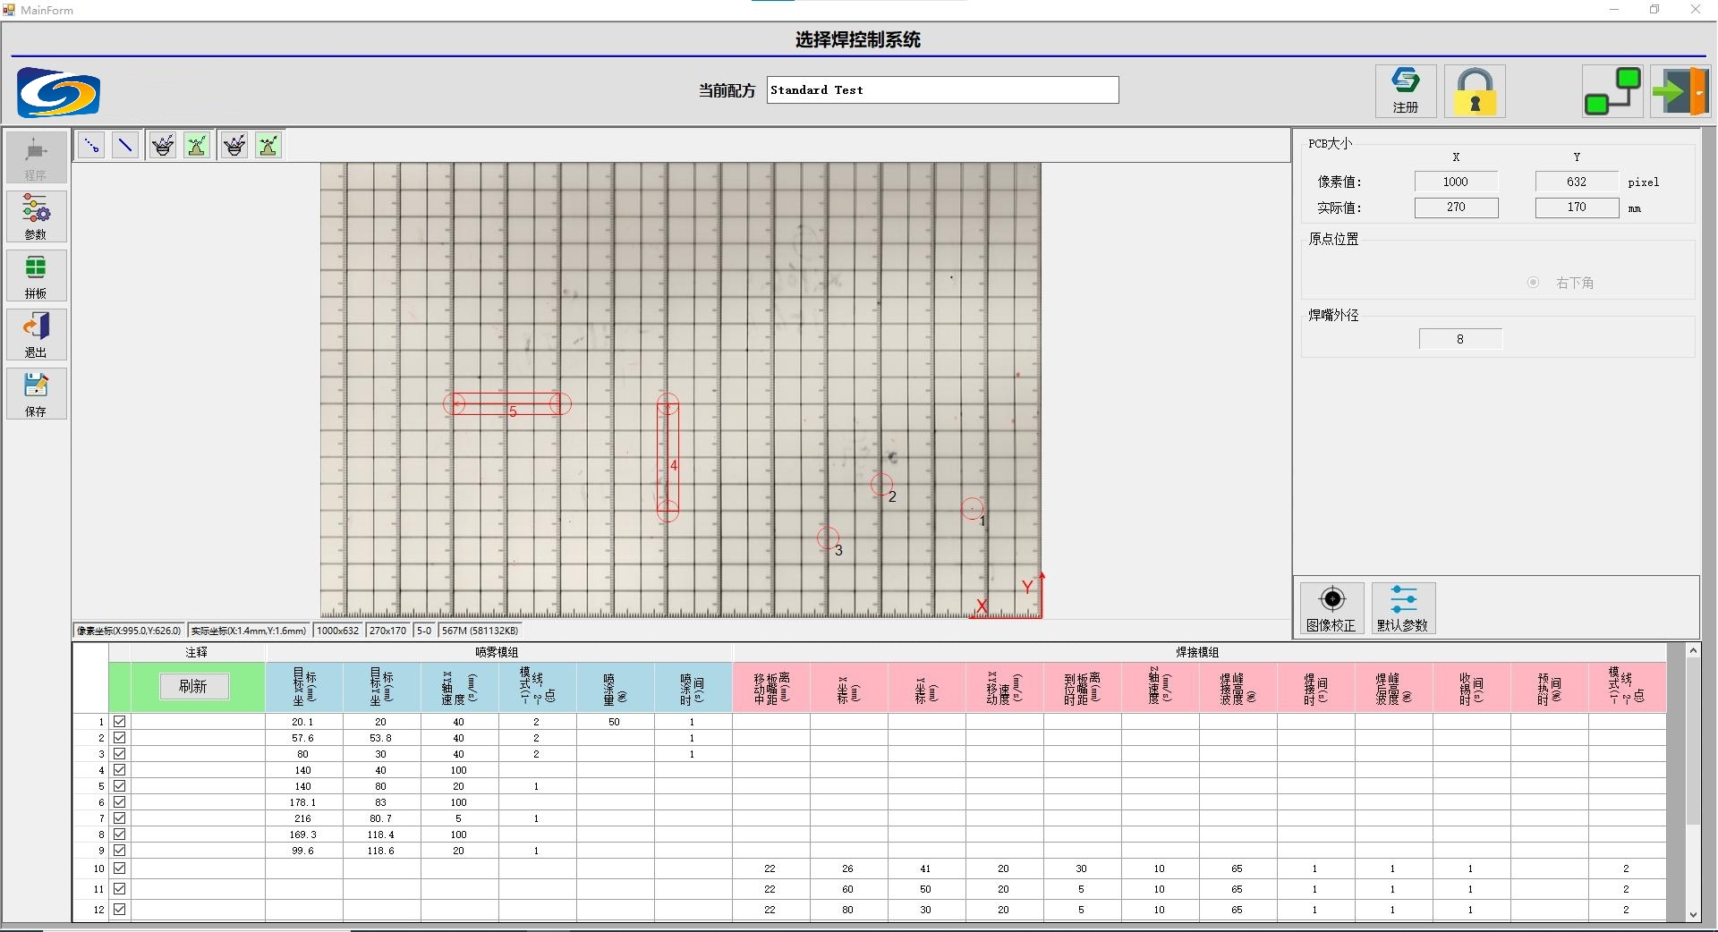This screenshot has height=932, width=1718.
Task: Save the program with 保存 button
Action: coord(36,394)
